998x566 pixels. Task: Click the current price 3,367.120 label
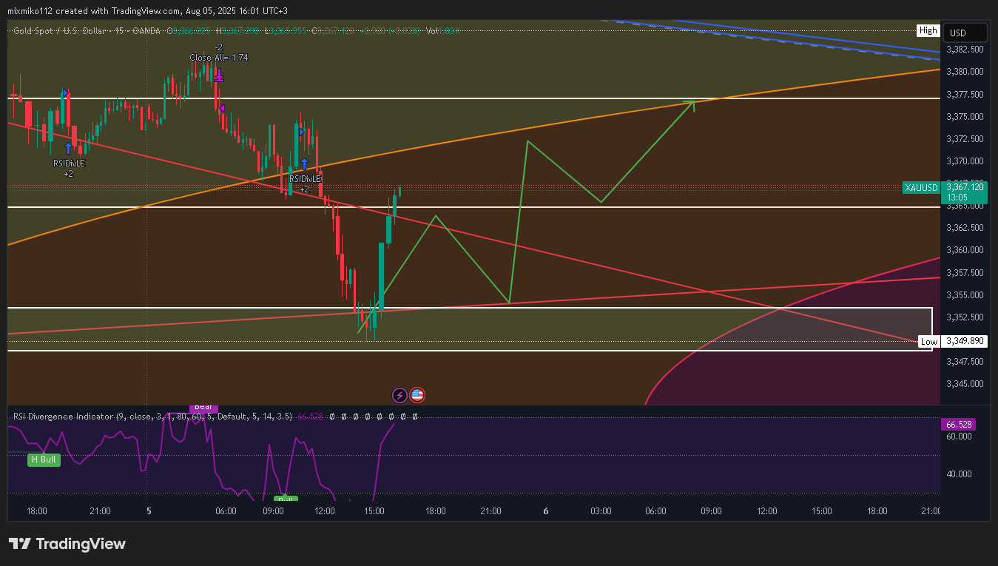[x=965, y=187]
